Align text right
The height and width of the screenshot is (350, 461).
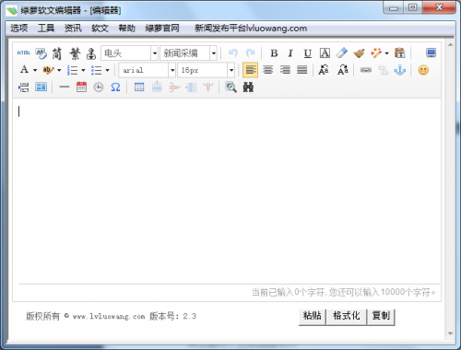pyautogui.click(x=285, y=70)
